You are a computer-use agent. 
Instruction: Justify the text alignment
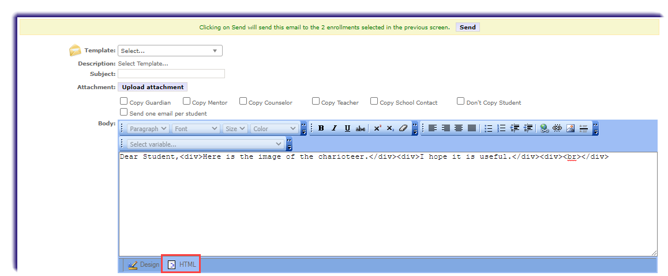pyautogui.click(x=472, y=128)
